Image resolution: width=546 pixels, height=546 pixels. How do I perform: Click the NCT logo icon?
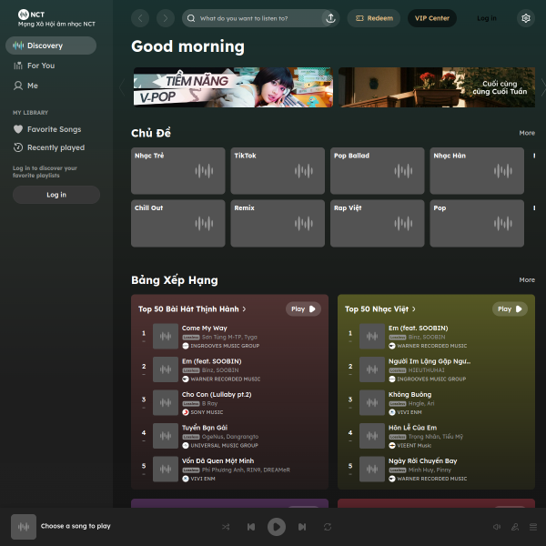tap(24, 15)
